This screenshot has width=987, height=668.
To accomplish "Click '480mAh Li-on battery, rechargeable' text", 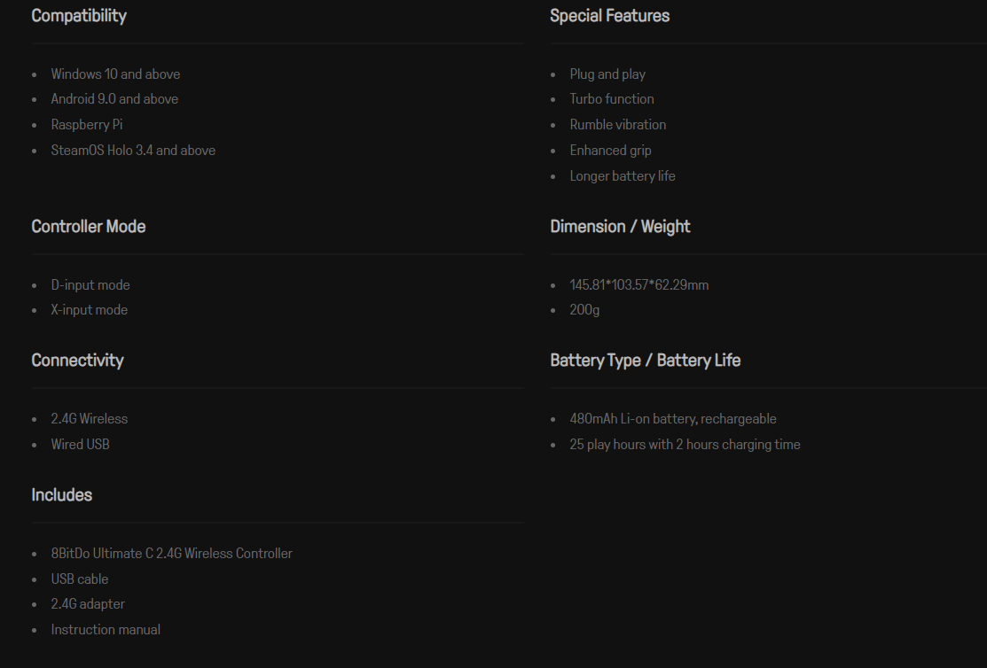I will coord(673,419).
